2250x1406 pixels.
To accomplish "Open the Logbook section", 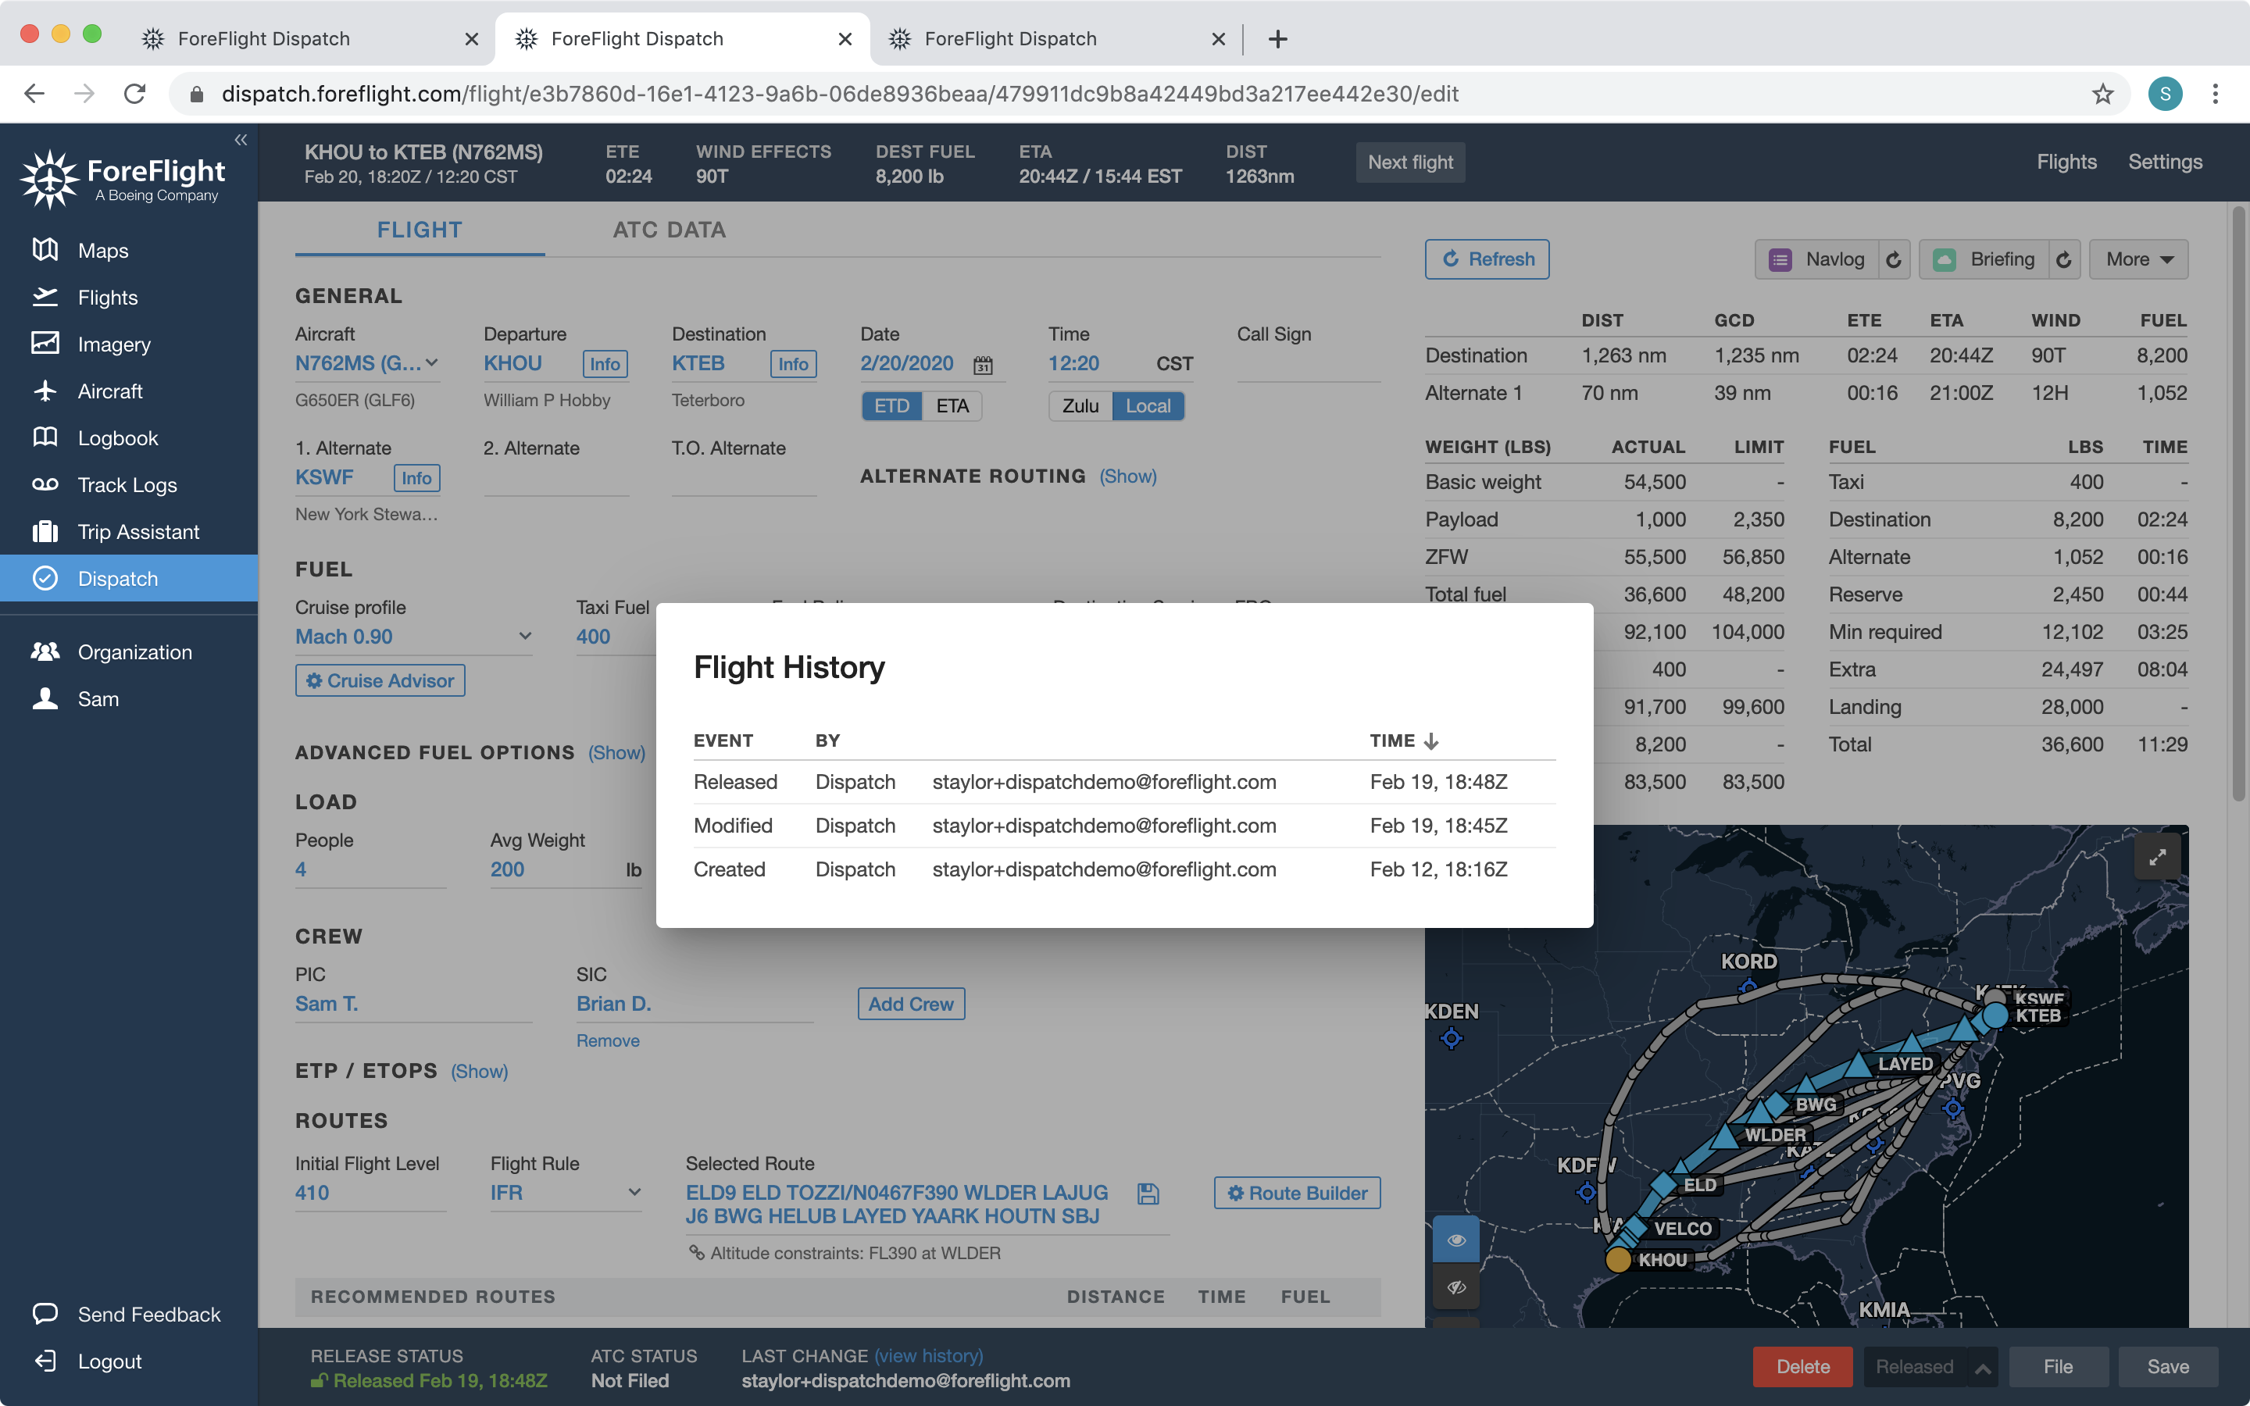I will click(117, 438).
